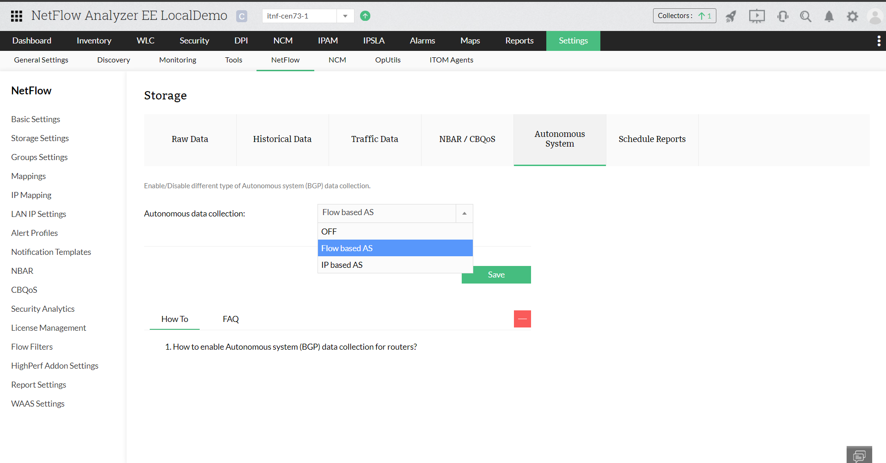Save the autonomous system settings
This screenshot has height=463, width=886.
click(x=496, y=275)
